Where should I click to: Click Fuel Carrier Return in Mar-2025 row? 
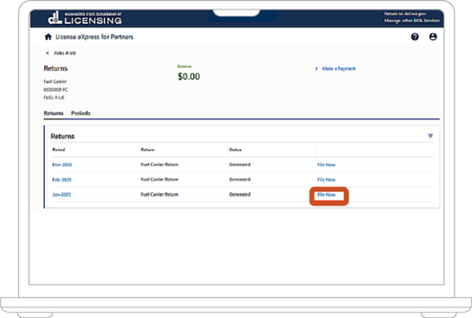pyautogui.click(x=160, y=164)
